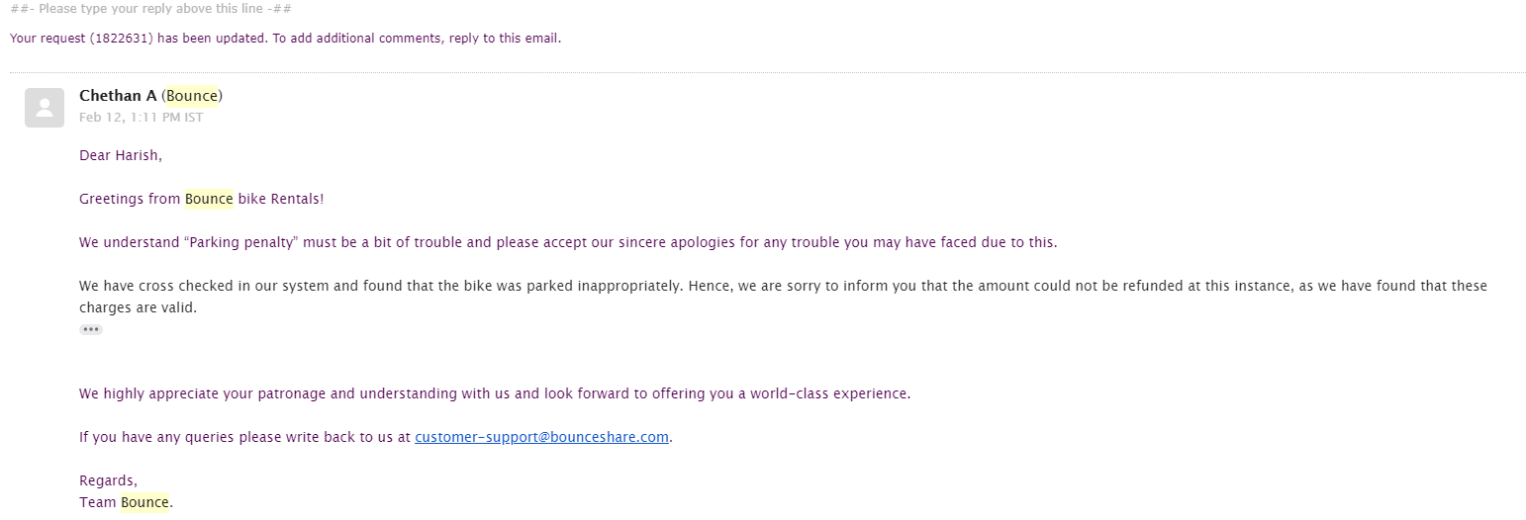This screenshot has width=1526, height=520.
Task: Click the Regards closing line
Action: (x=108, y=481)
